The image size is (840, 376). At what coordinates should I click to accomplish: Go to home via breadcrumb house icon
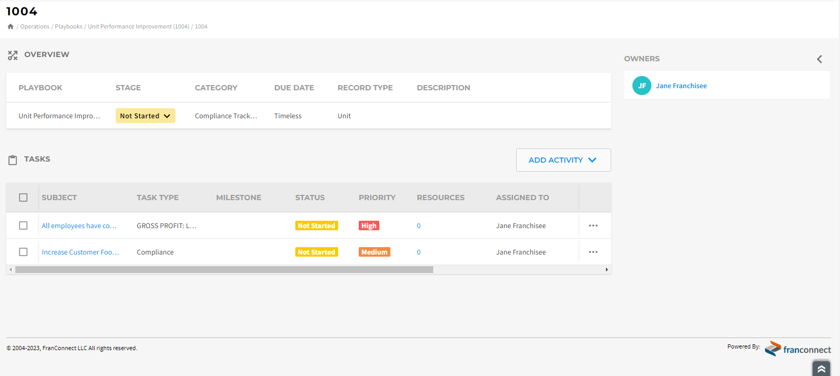(11, 26)
